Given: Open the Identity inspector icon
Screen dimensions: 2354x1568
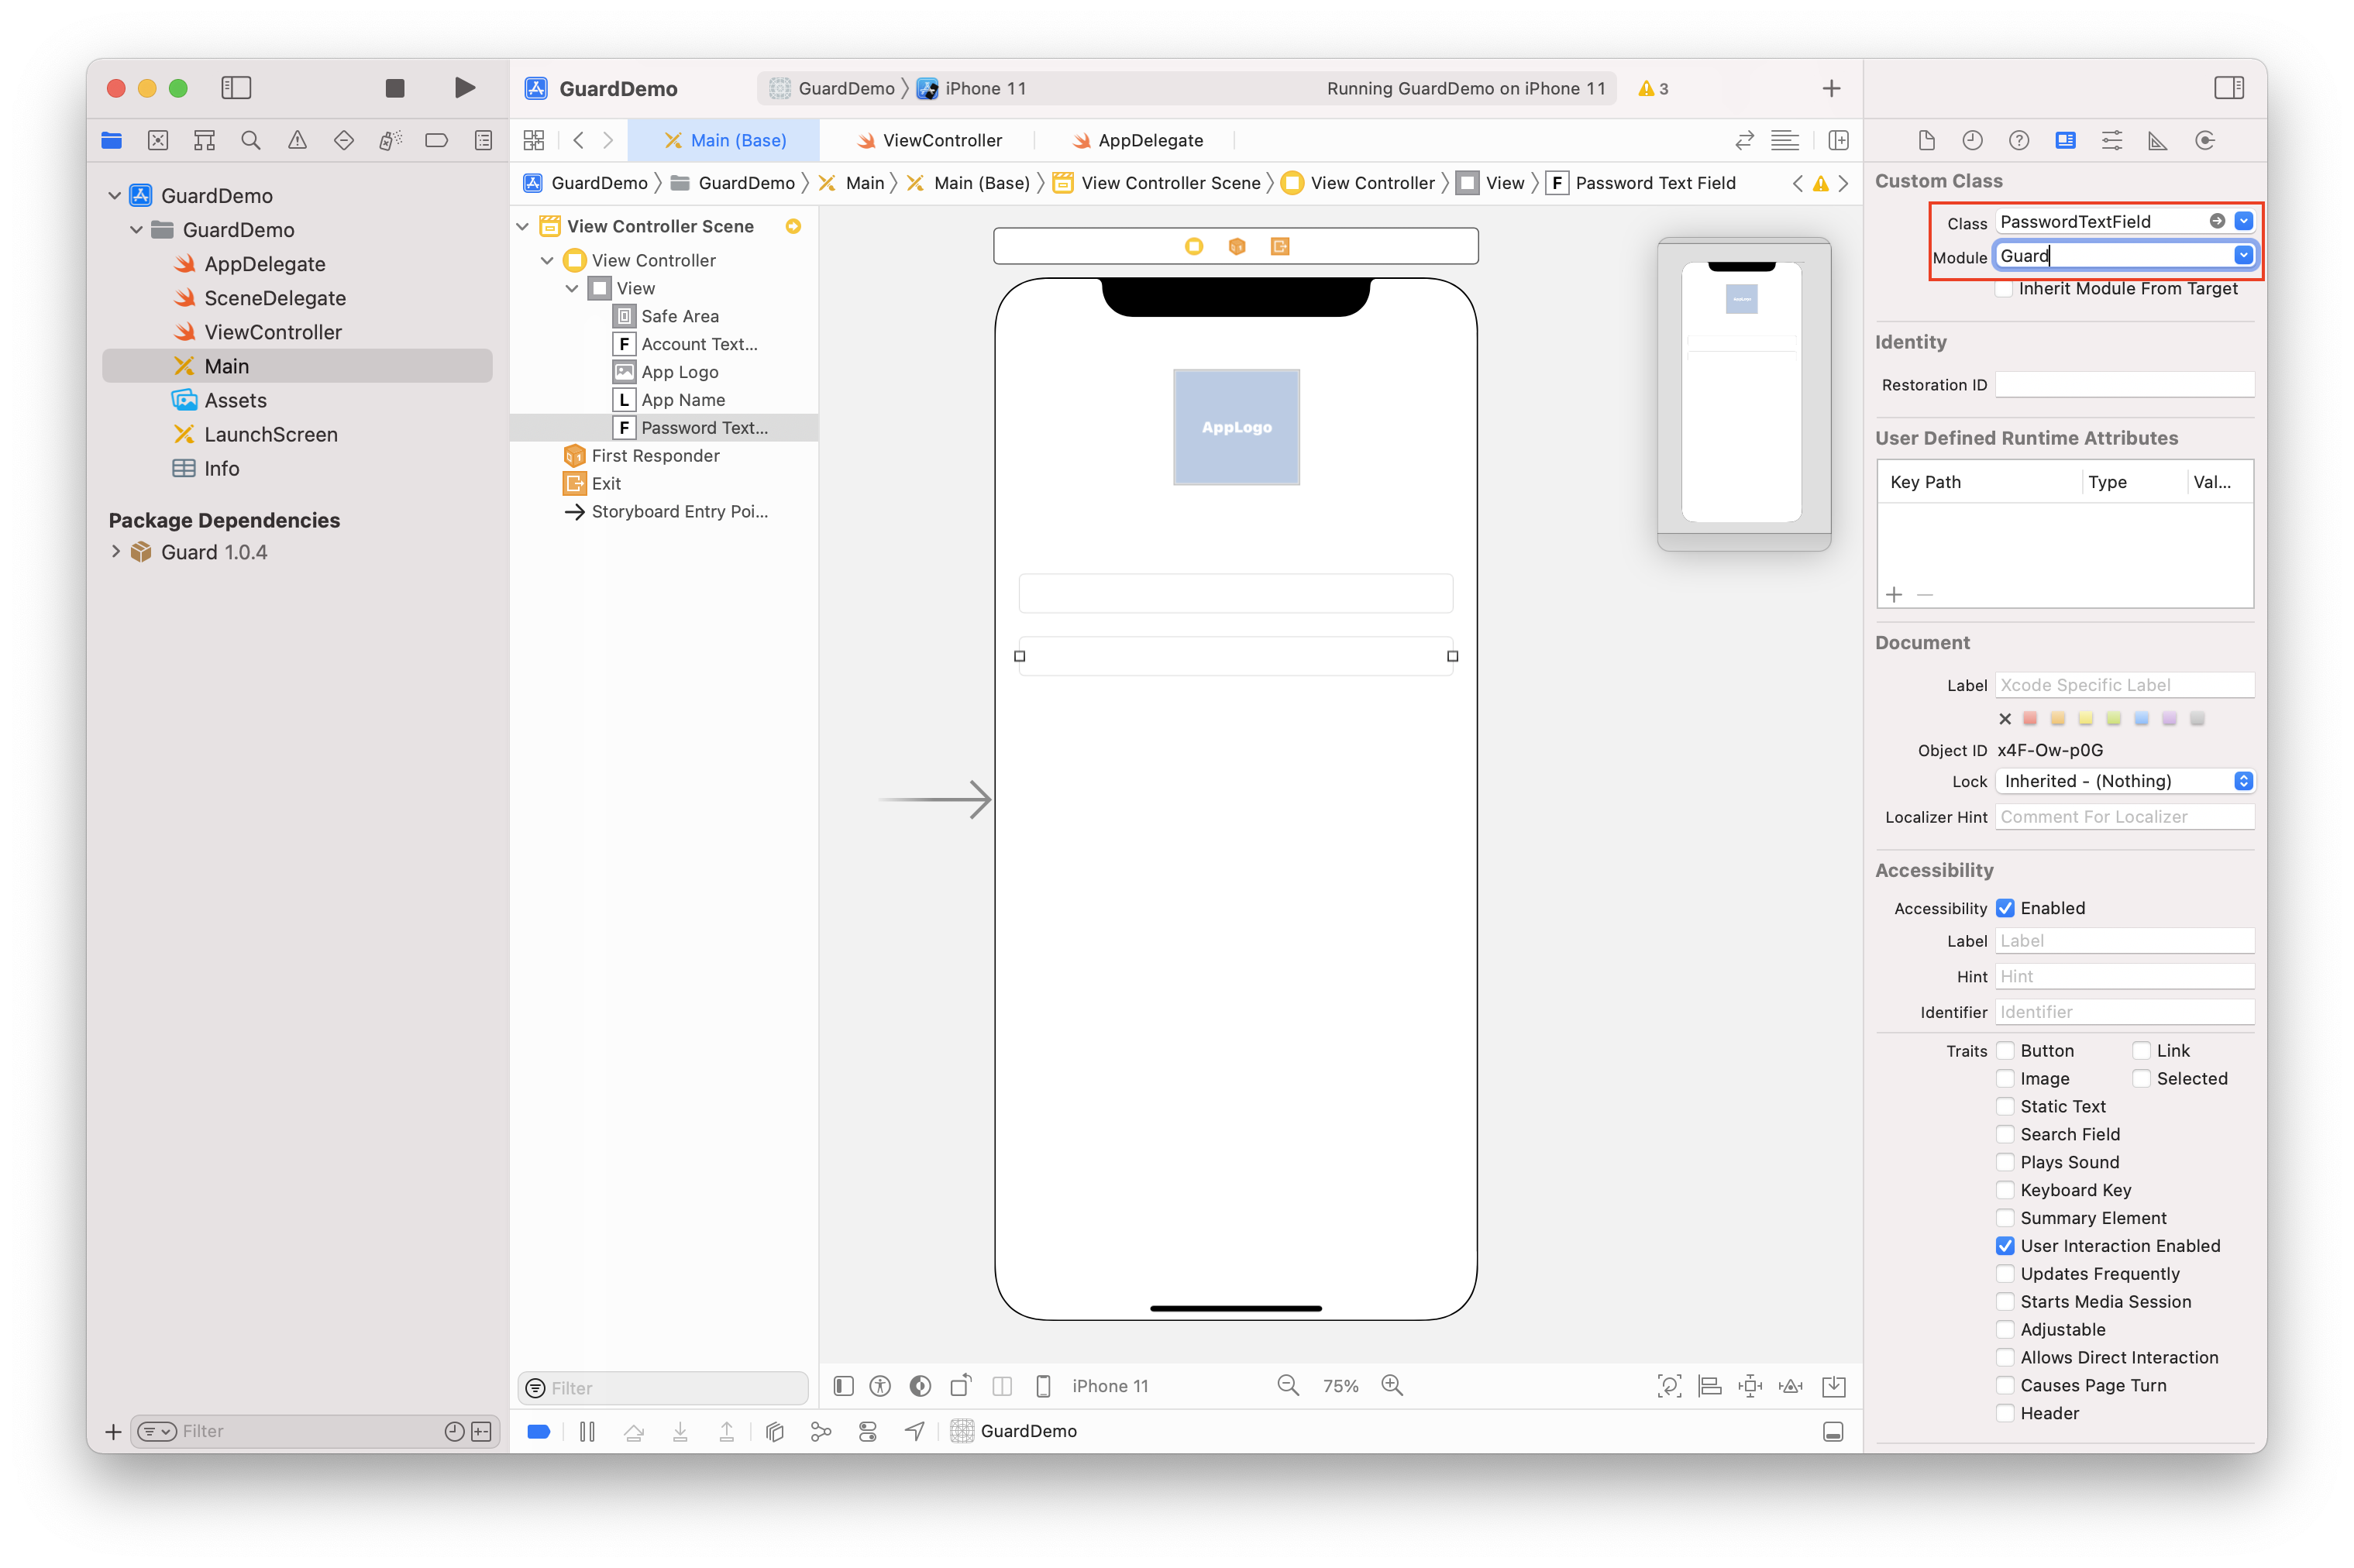Looking at the screenshot, I should point(2065,141).
